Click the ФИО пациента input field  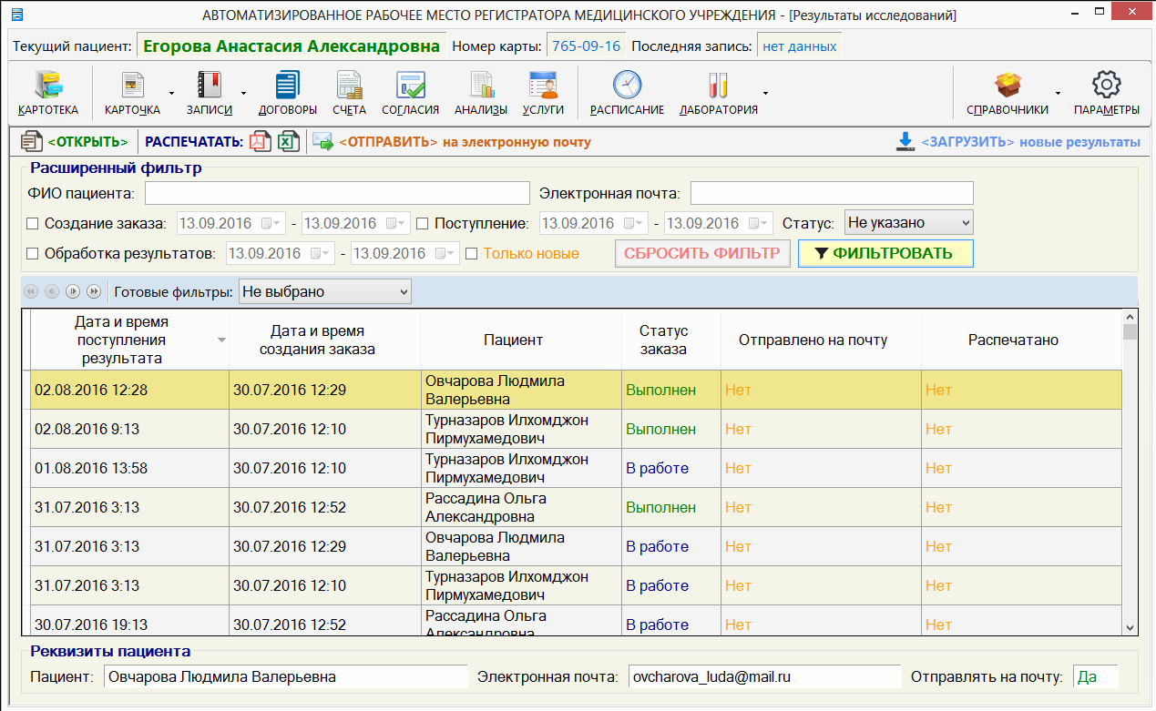337,194
